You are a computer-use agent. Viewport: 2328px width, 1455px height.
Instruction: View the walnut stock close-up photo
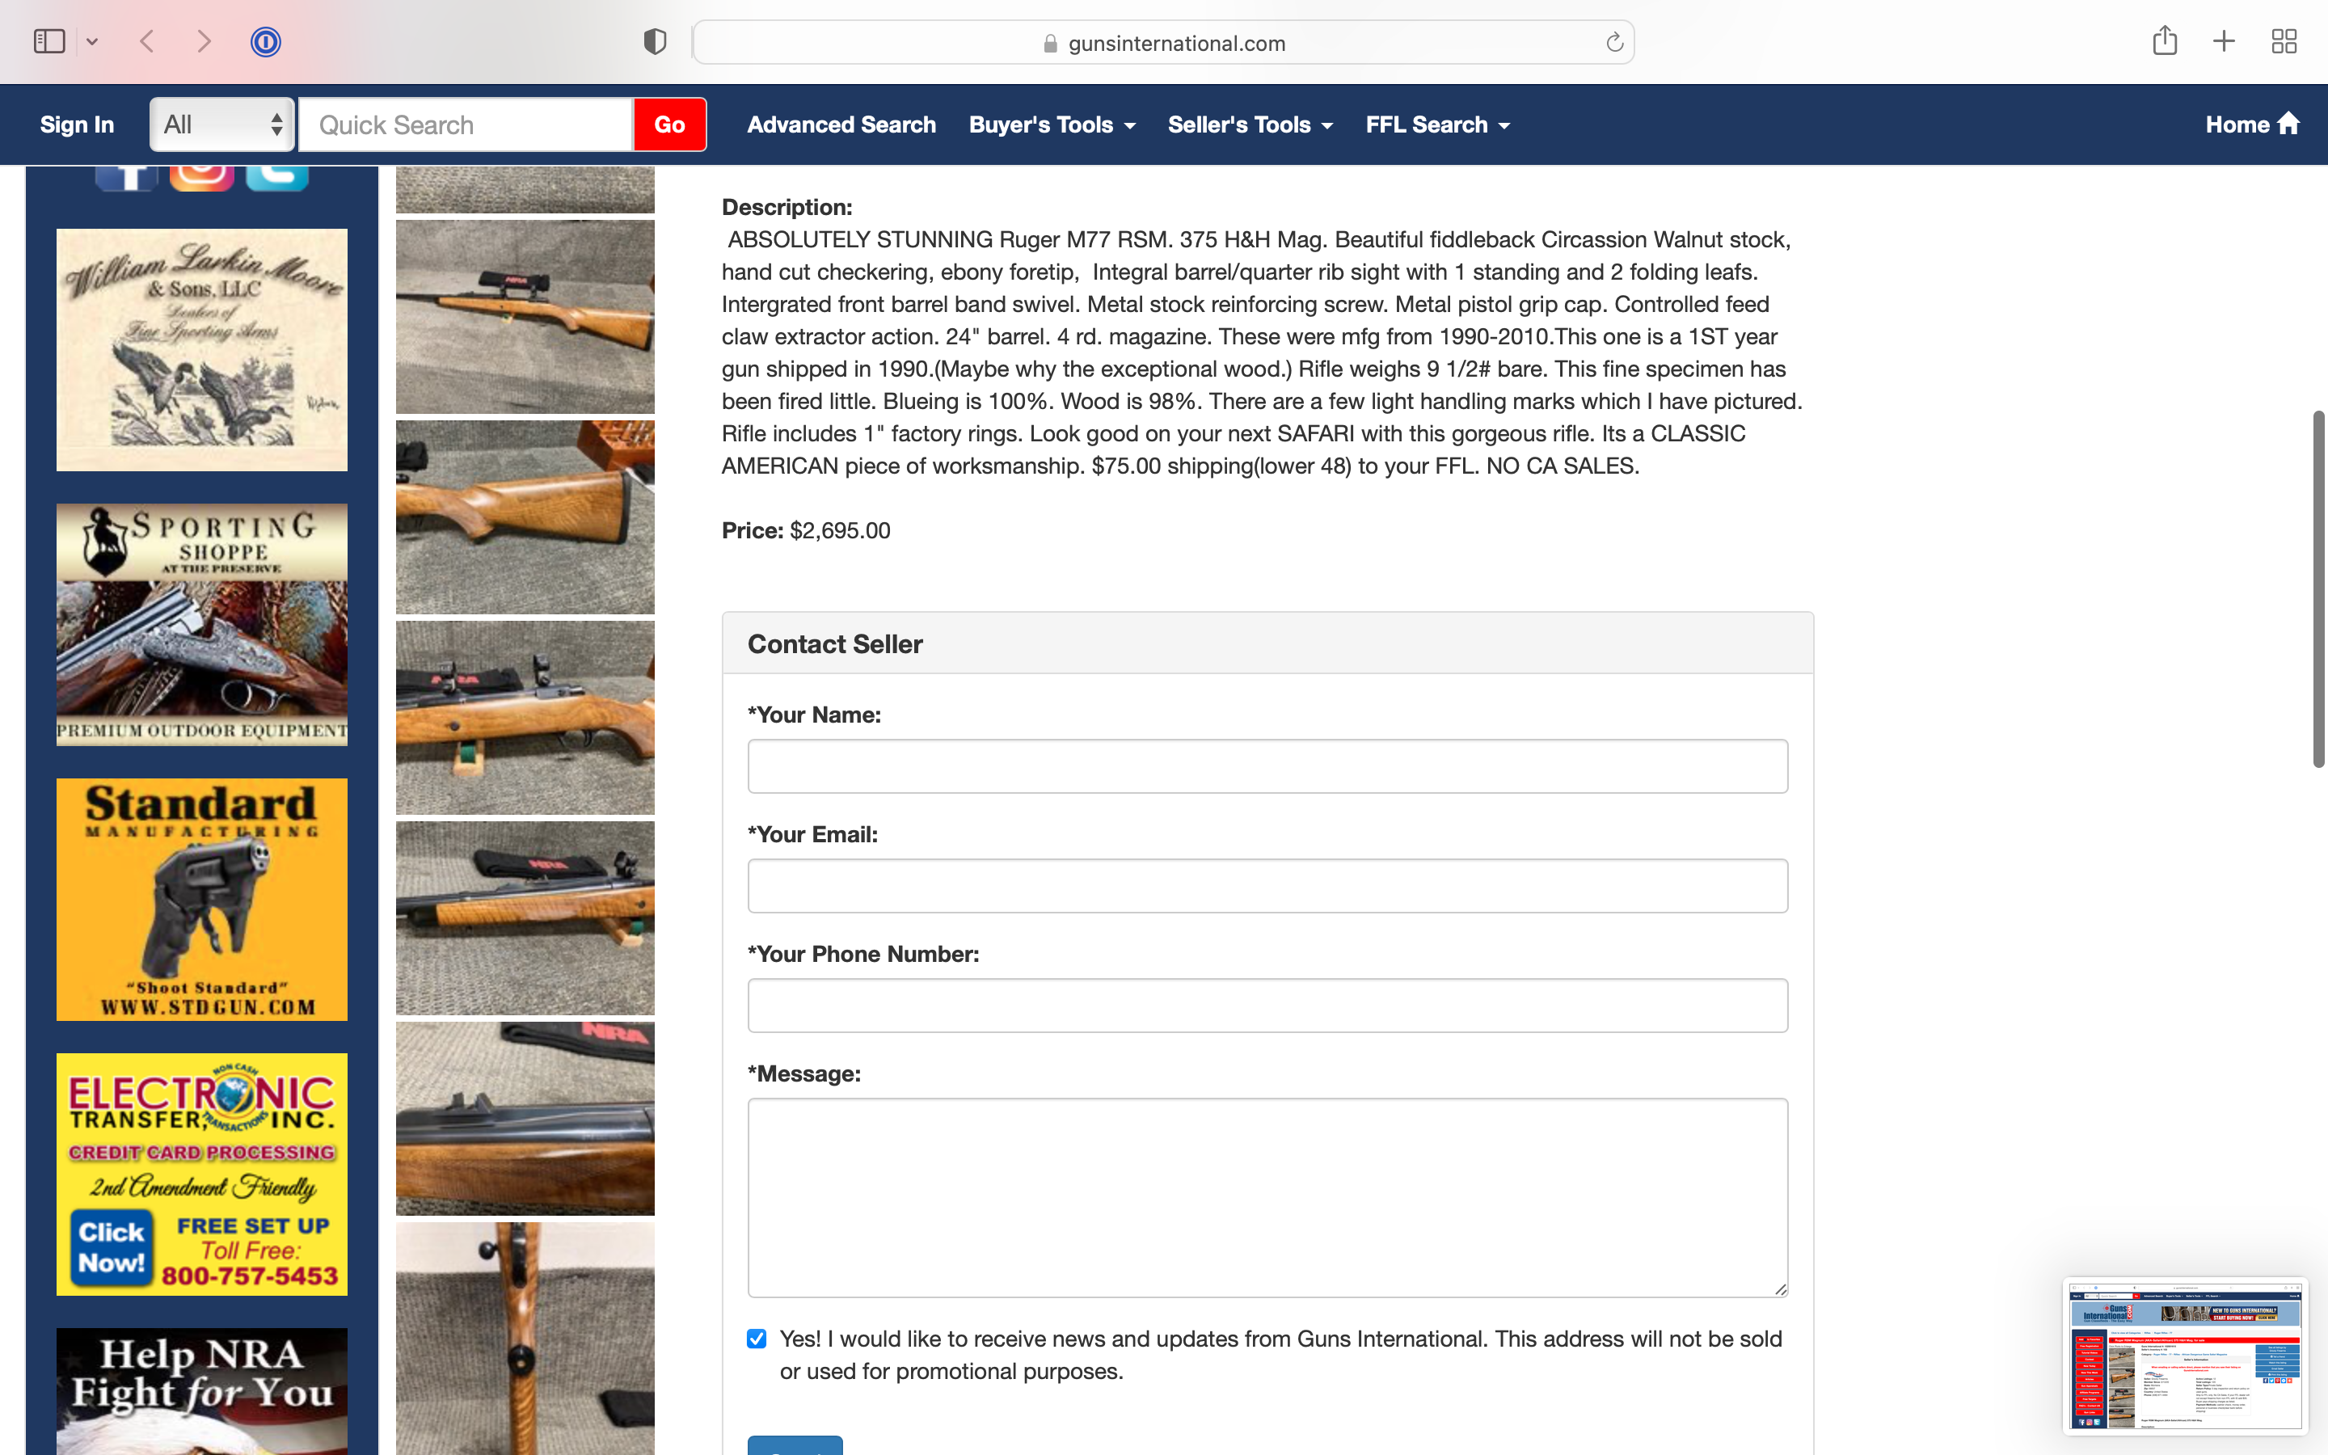[x=525, y=517]
